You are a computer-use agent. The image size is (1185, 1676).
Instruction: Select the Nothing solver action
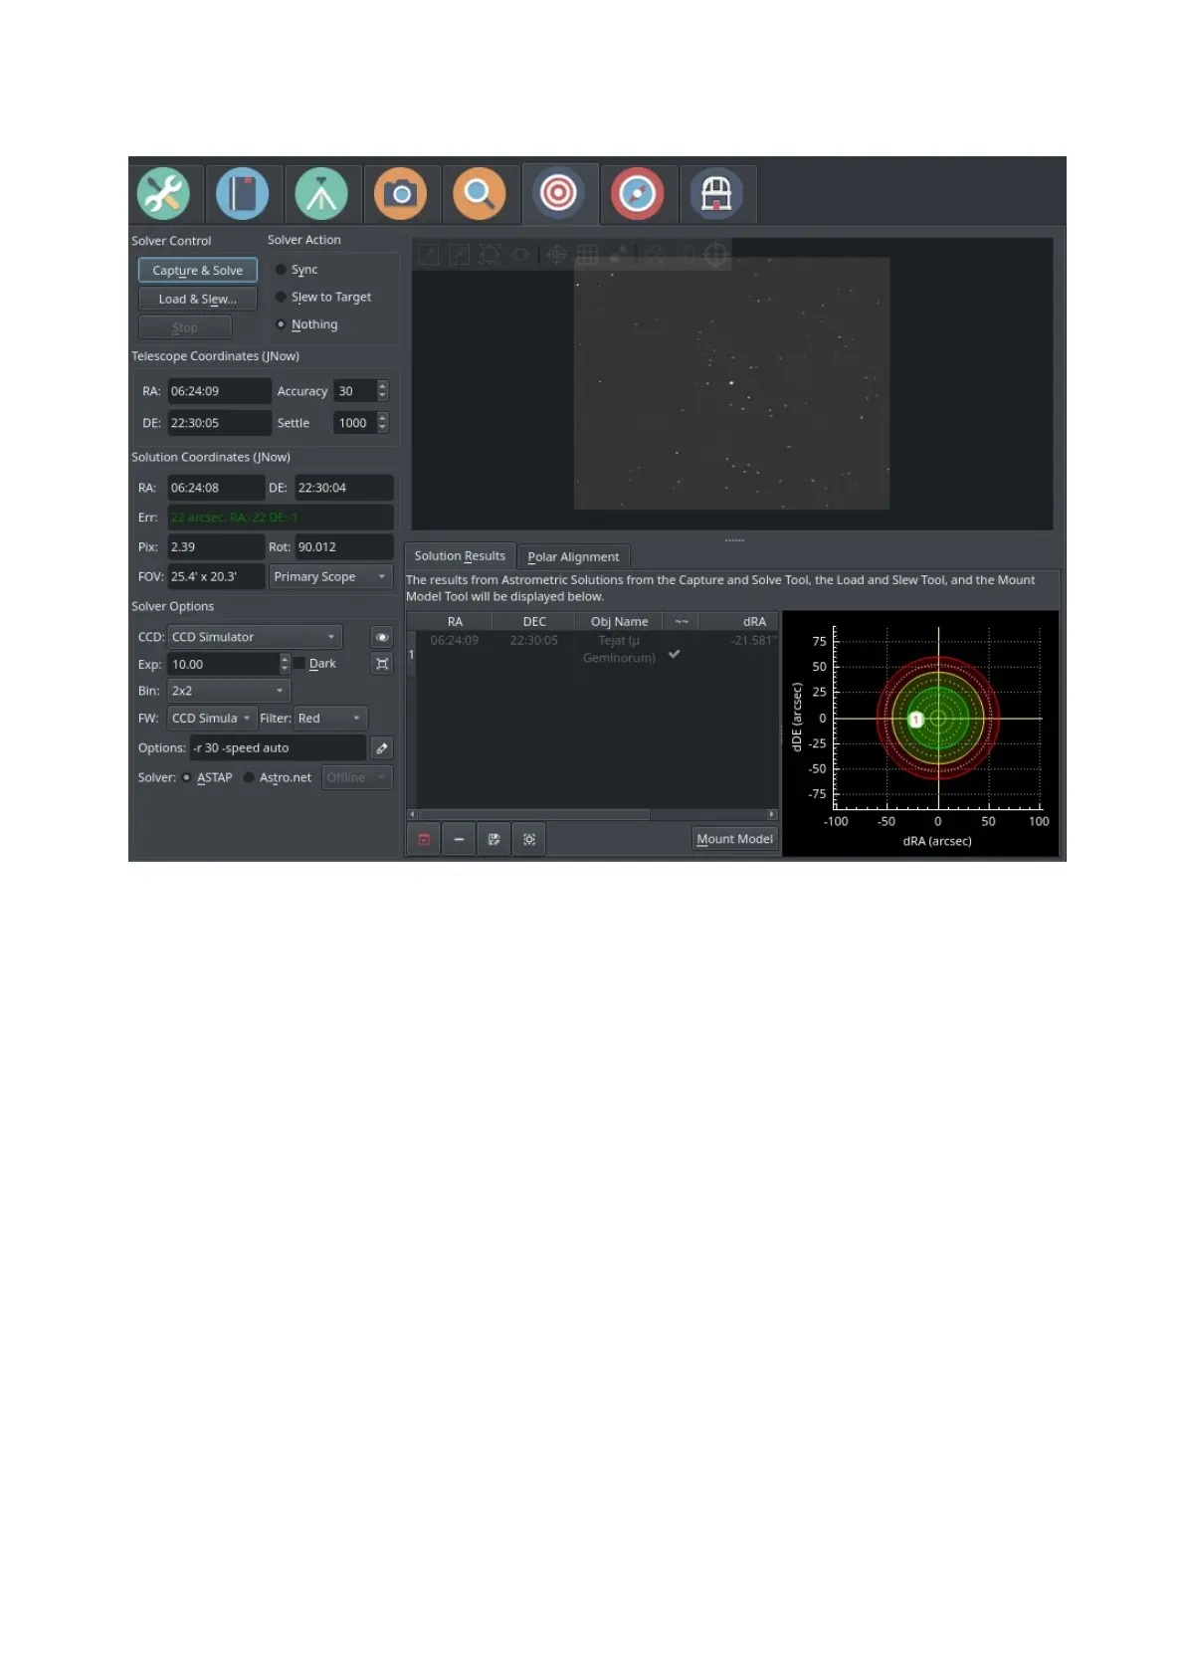tap(306, 324)
